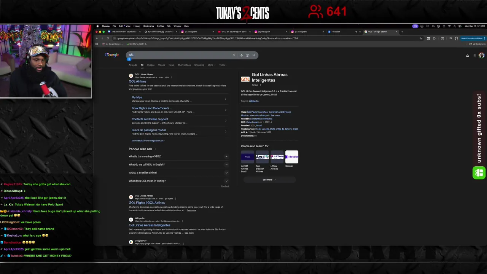Image resolution: width=487 pixels, height=274 pixels.
Task: Expand 'What does GOL mean in texting?'
Action: (x=178, y=181)
